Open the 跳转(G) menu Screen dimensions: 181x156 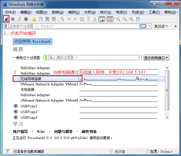point(58,12)
